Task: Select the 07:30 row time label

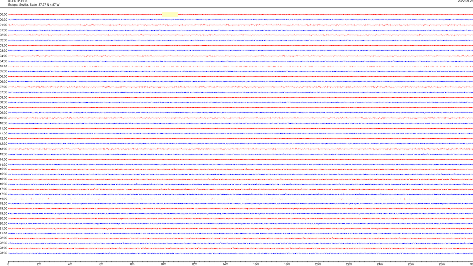Action: coord(3,92)
